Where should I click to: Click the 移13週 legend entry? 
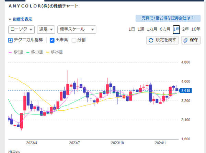point(35,52)
